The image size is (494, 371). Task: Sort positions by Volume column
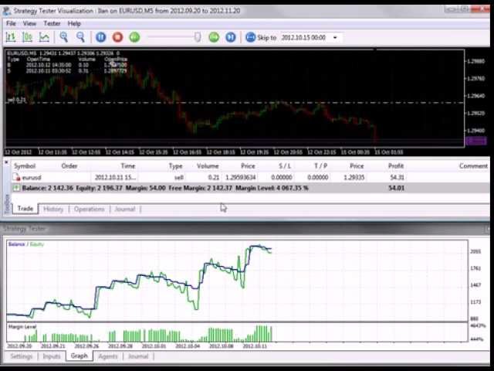pyautogui.click(x=208, y=166)
